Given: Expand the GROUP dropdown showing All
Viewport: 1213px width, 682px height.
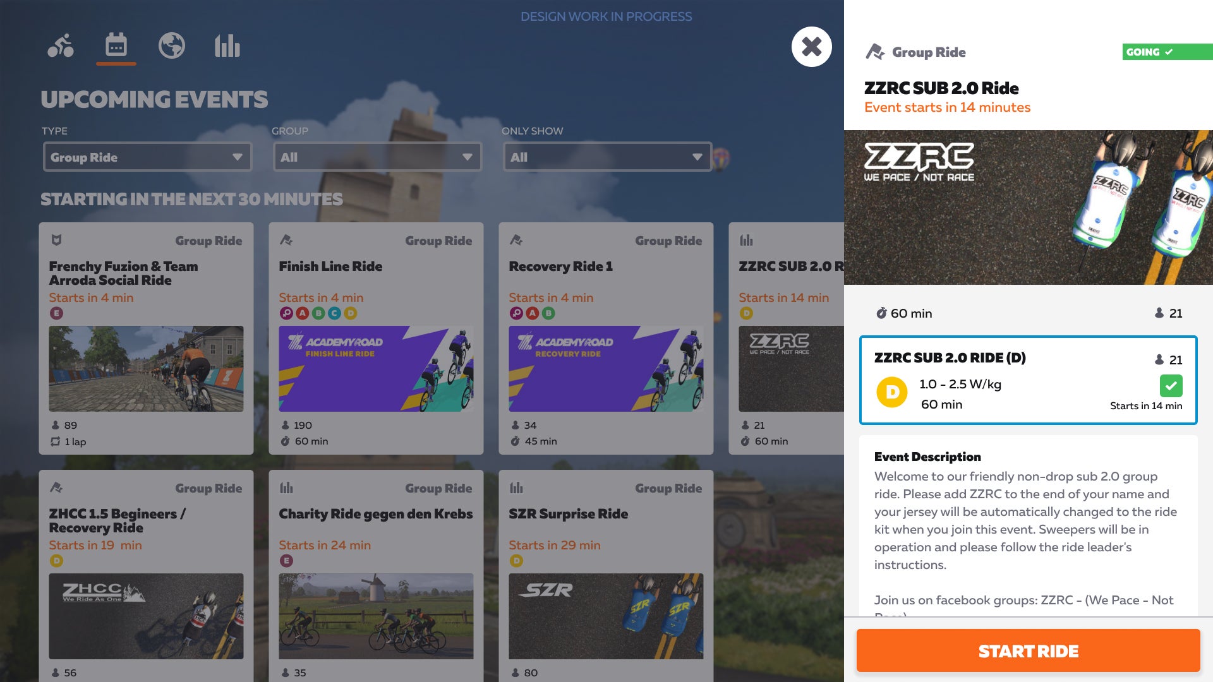Looking at the screenshot, I should tap(377, 157).
